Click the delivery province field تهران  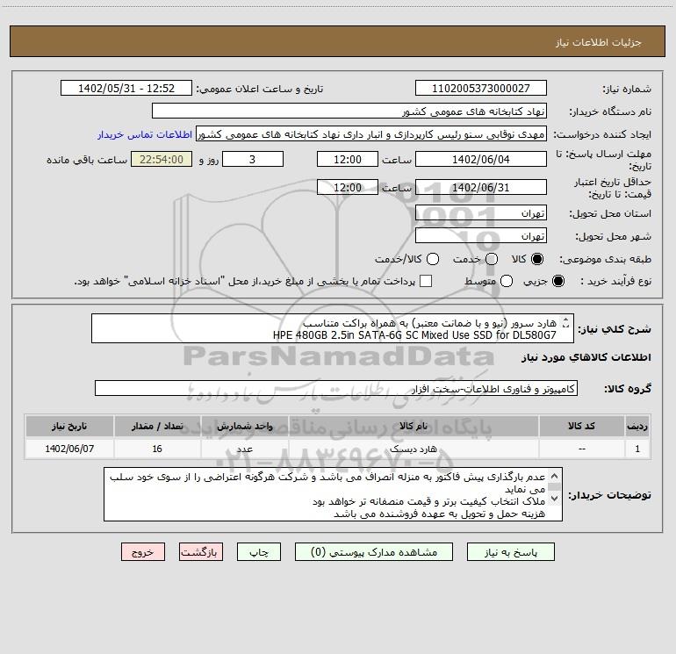481,213
